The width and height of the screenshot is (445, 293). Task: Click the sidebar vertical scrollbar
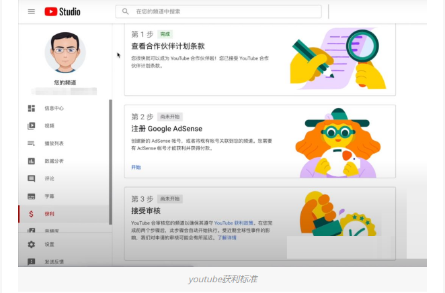110,162
